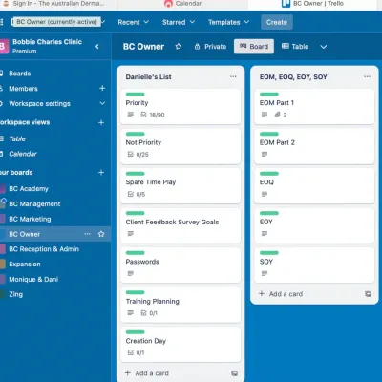Open the Recent dropdown menu
This screenshot has height=382, width=382.
pos(133,22)
